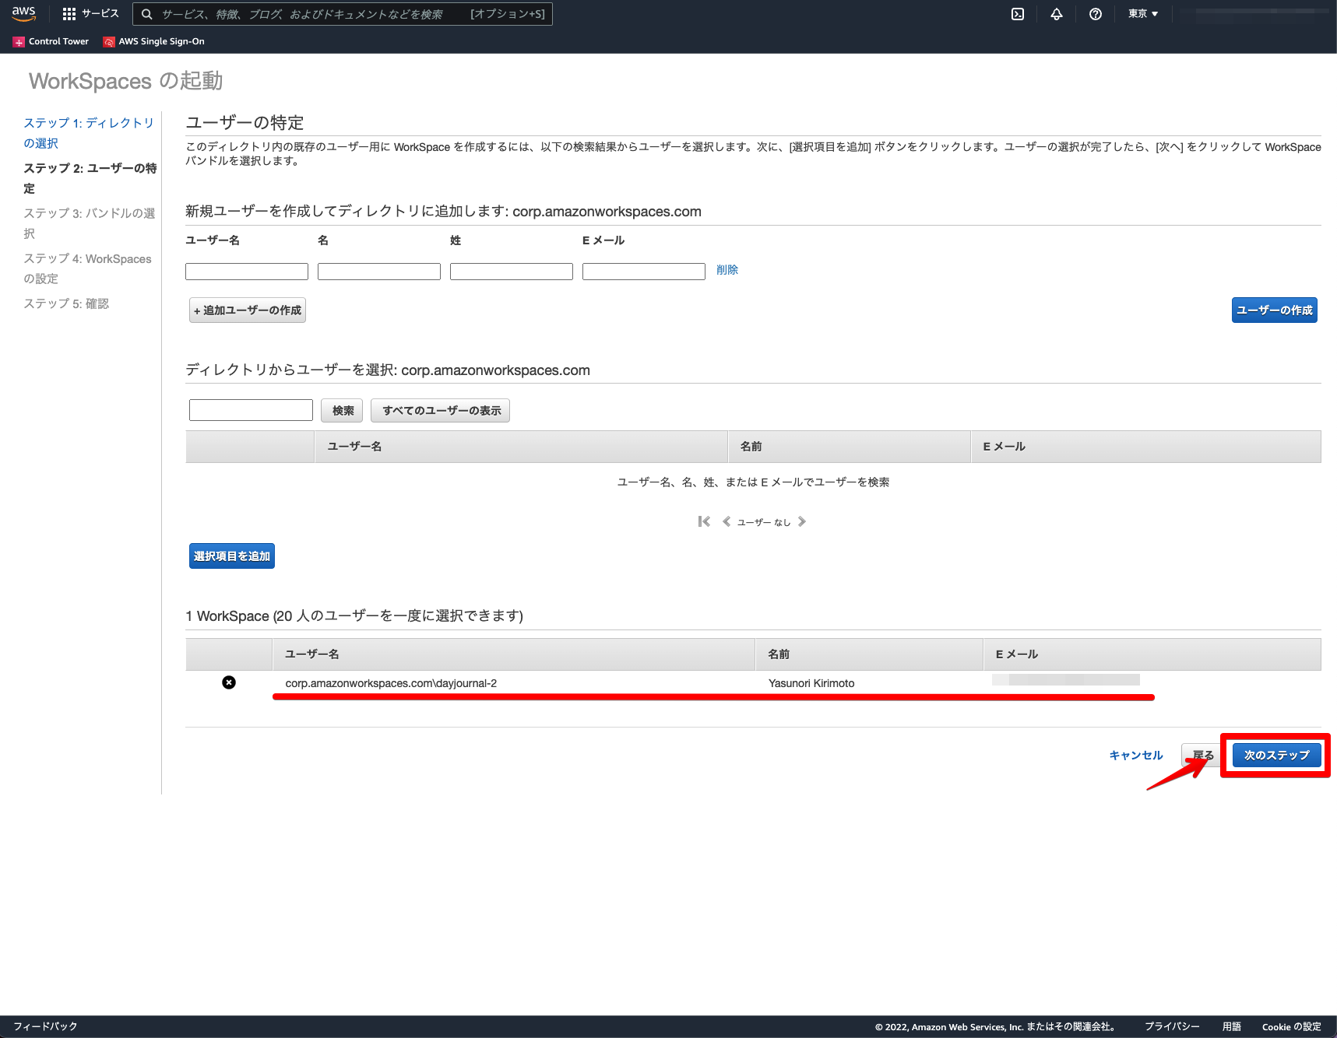The image size is (1337, 1038).
Task: Go to next page of user results
Action: pos(802,521)
